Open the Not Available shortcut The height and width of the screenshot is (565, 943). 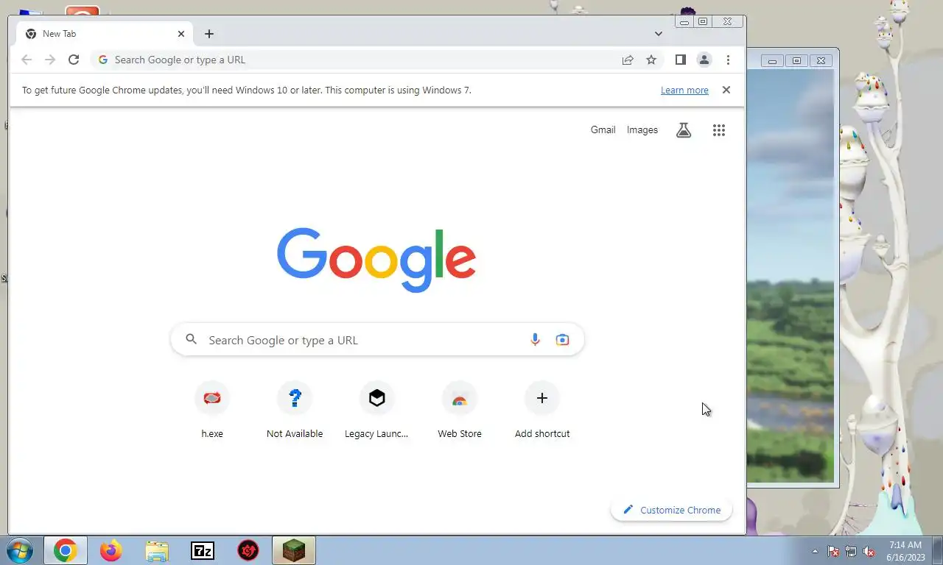click(x=295, y=411)
